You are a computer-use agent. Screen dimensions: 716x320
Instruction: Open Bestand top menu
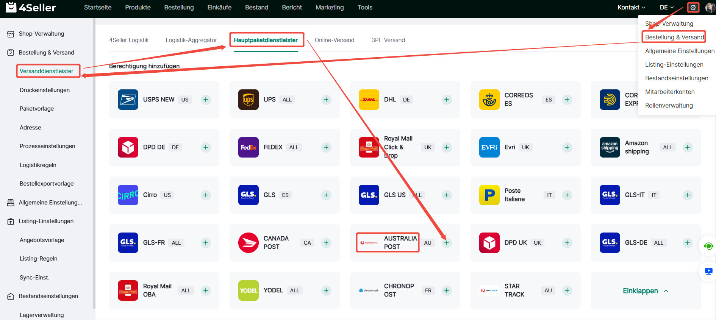pyautogui.click(x=256, y=7)
